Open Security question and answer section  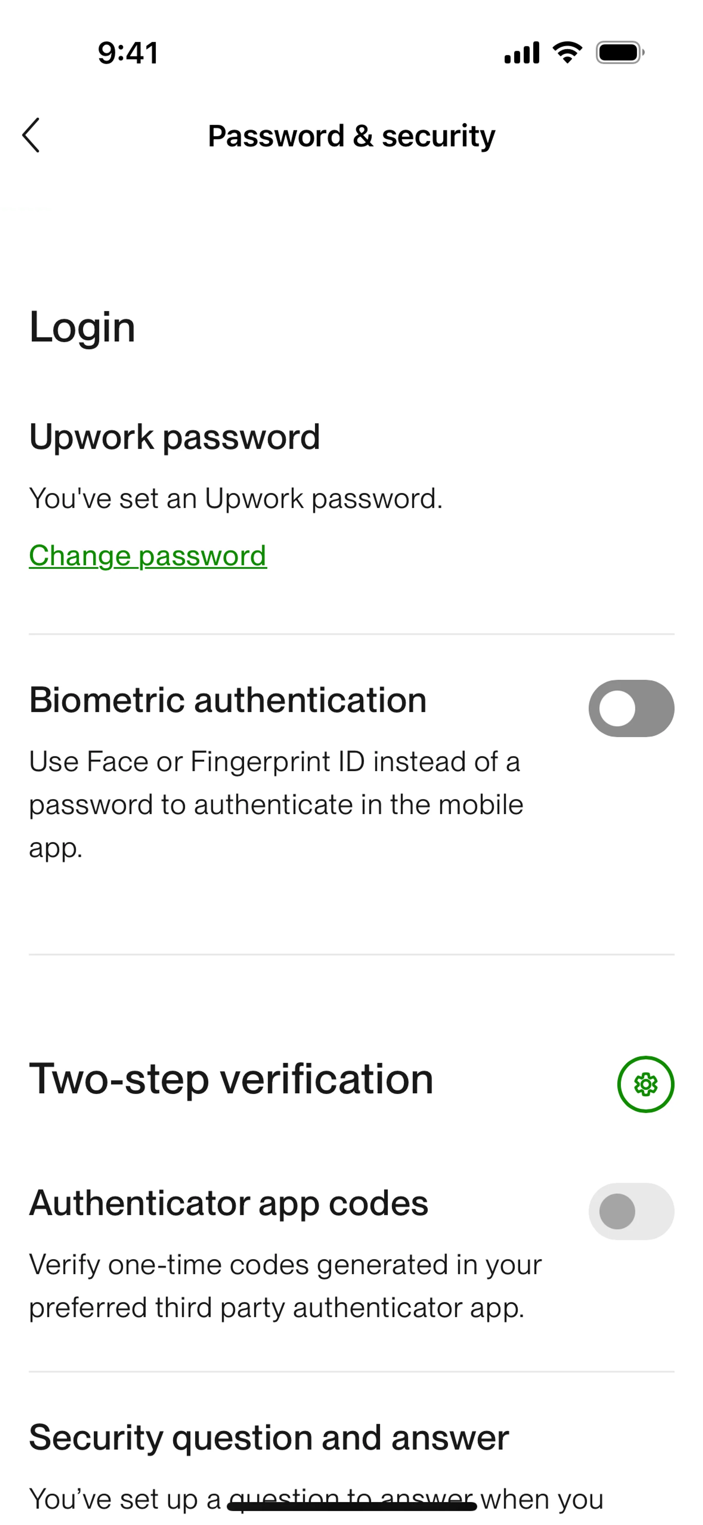269,1437
